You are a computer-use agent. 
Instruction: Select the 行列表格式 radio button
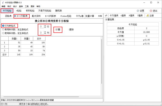point(3,26)
